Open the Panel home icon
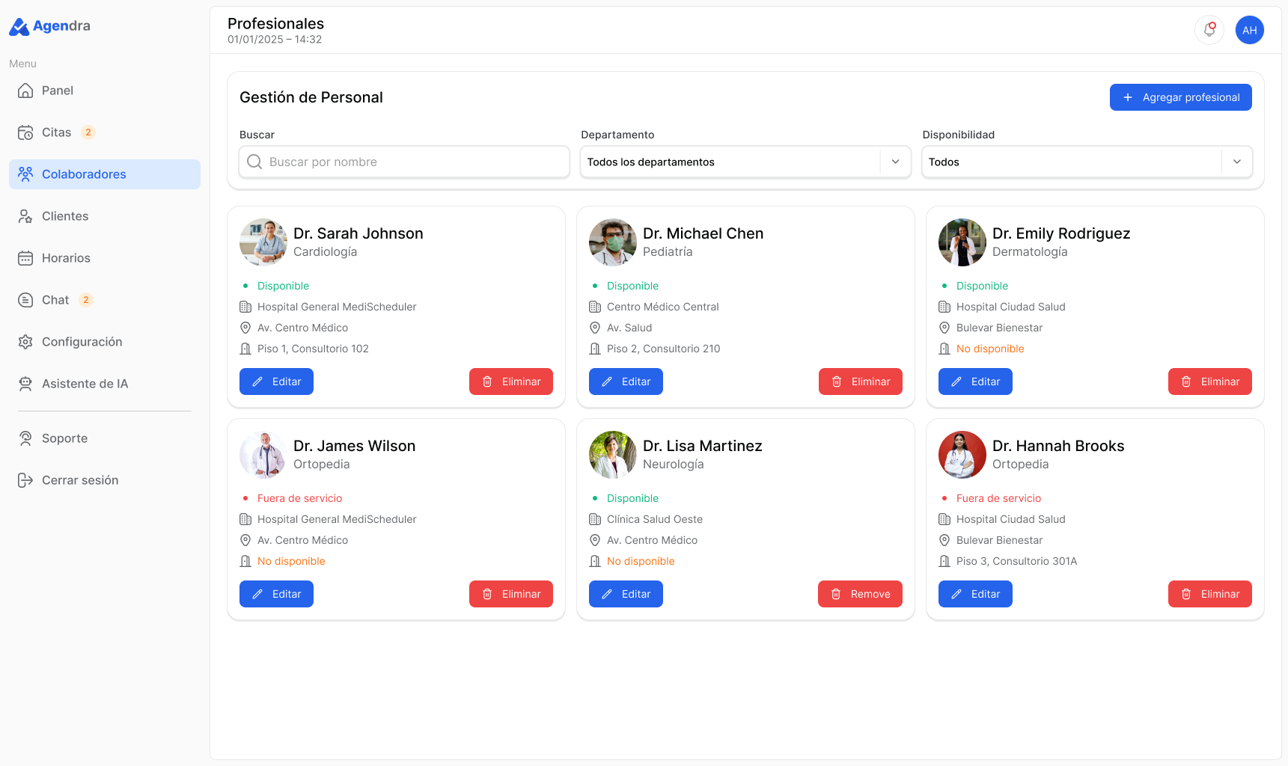The image size is (1288, 766). click(25, 91)
